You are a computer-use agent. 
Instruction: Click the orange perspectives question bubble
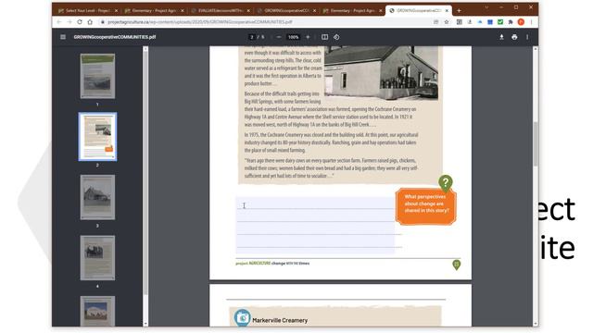[x=426, y=206]
